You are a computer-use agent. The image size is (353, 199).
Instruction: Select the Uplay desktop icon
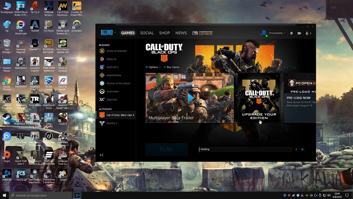7,138
